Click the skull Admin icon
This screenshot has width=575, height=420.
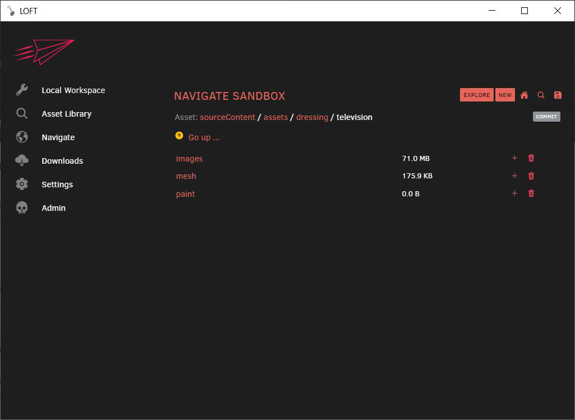click(x=22, y=207)
